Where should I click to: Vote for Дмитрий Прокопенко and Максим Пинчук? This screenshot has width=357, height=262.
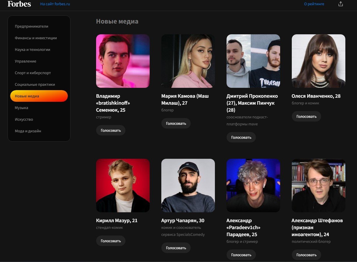pyautogui.click(x=241, y=137)
